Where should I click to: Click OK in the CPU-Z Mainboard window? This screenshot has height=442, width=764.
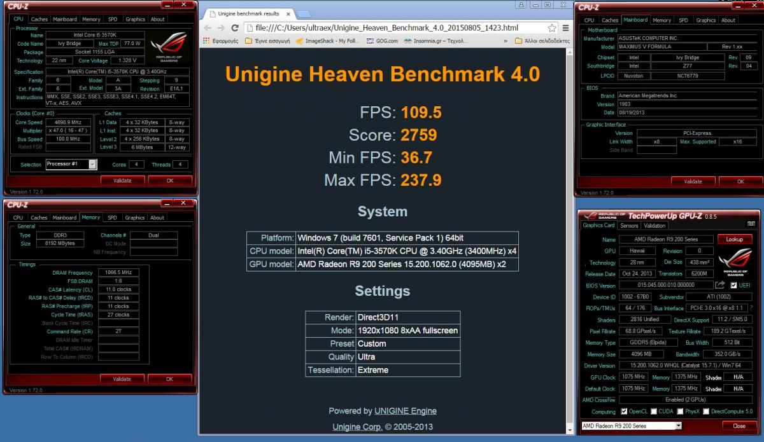click(x=740, y=181)
